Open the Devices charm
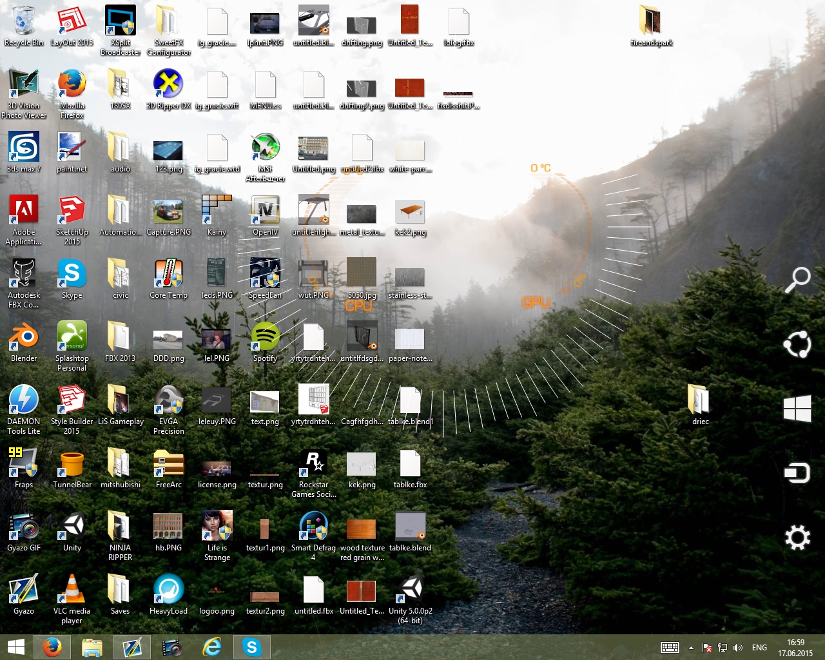The height and width of the screenshot is (660, 825). coord(797,473)
